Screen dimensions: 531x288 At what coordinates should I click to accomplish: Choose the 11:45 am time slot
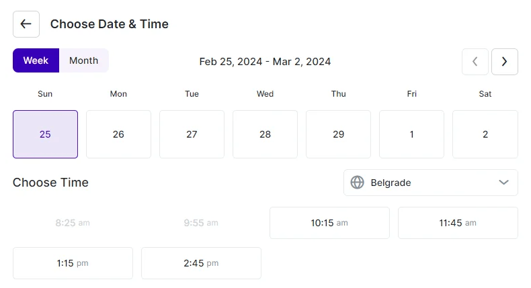458,223
